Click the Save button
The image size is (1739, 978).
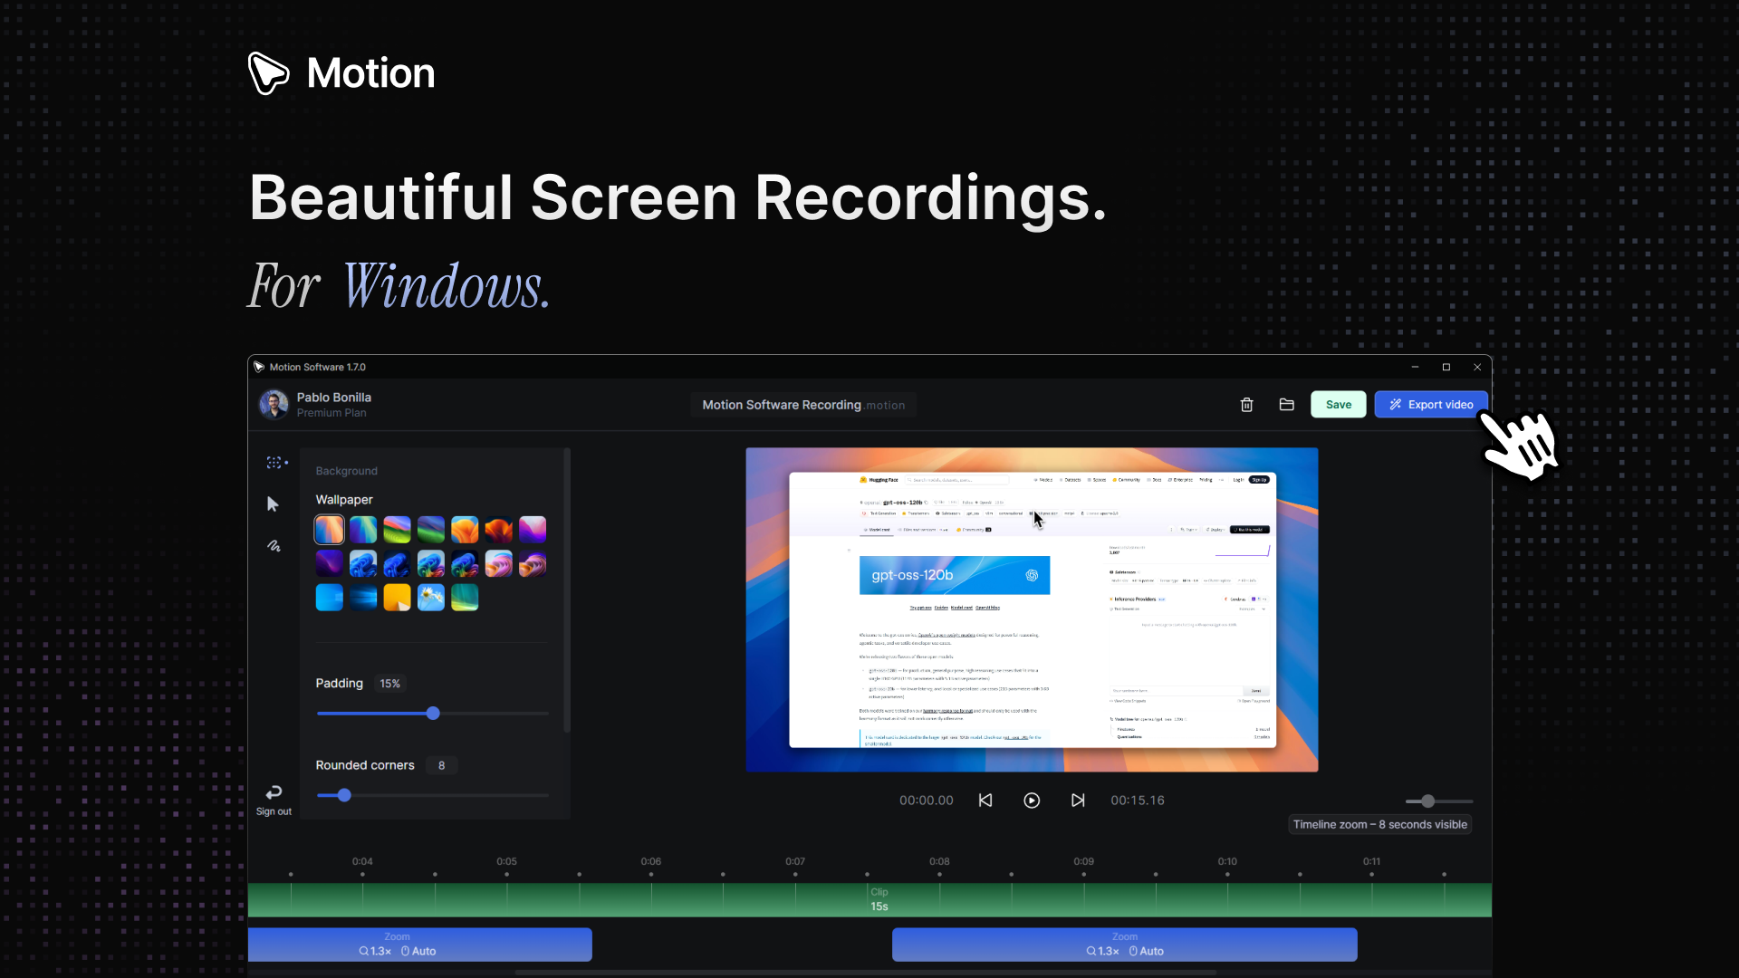1339,405
